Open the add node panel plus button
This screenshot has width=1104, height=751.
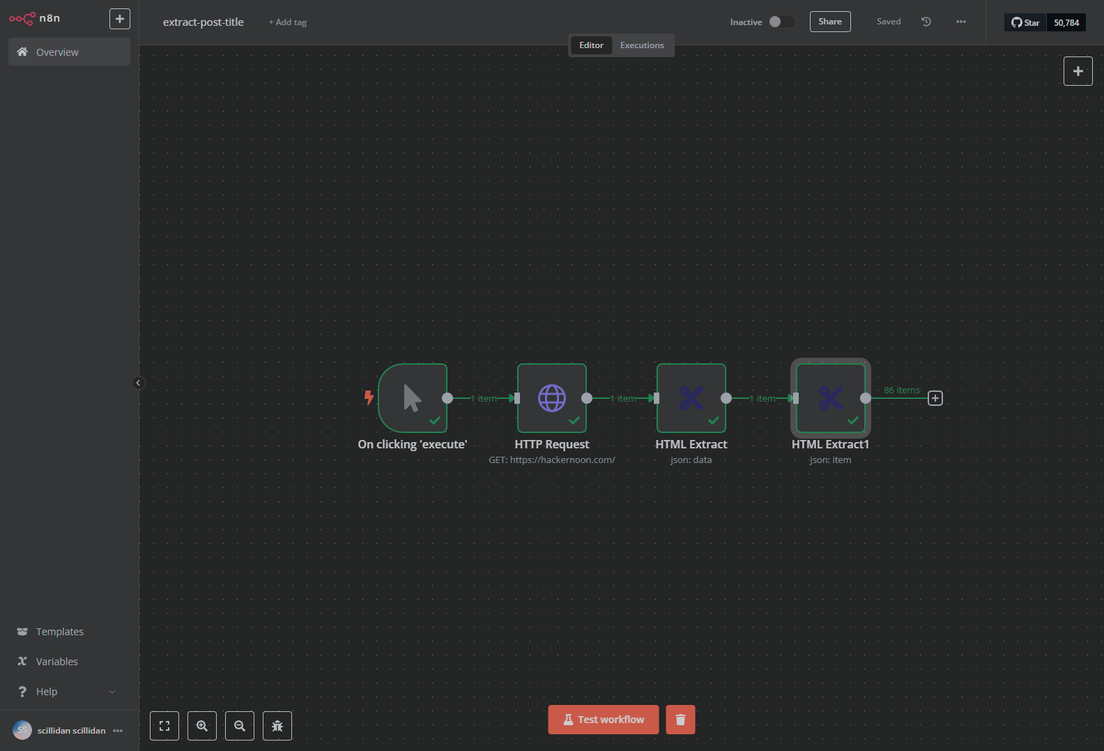click(1078, 71)
